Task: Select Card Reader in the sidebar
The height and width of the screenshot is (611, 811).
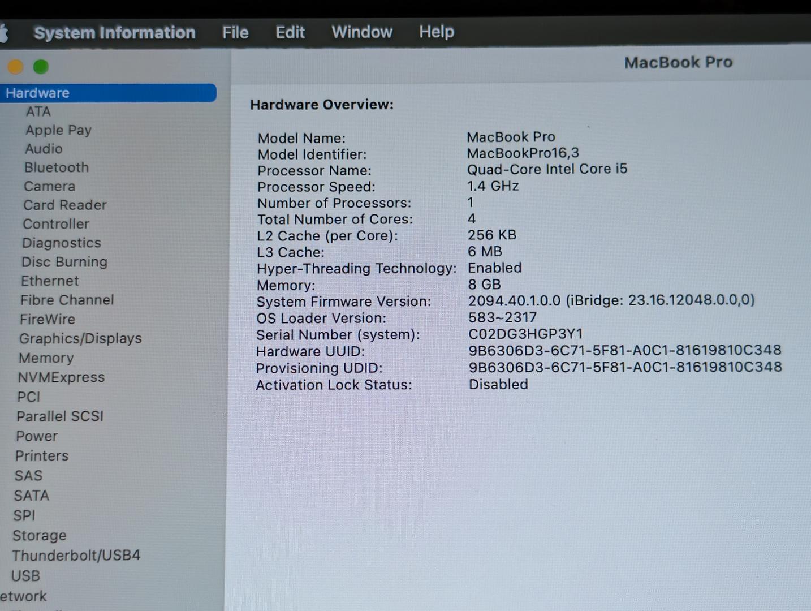Action: click(65, 205)
